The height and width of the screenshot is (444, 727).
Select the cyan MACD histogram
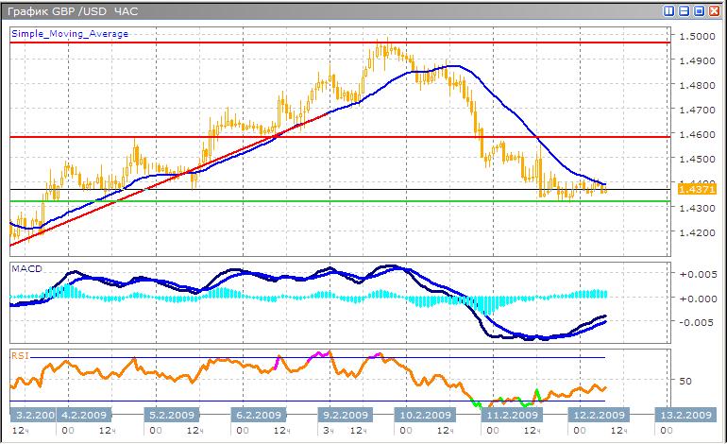click(309, 298)
